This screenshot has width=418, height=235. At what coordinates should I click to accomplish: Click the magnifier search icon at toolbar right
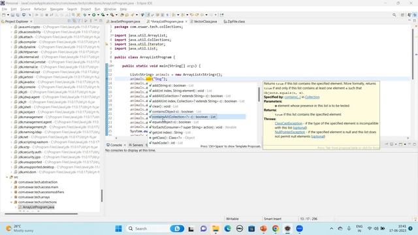click(x=394, y=15)
